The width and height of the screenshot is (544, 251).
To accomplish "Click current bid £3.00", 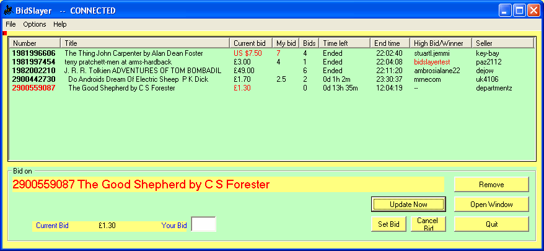I will pyautogui.click(x=242, y=62).
